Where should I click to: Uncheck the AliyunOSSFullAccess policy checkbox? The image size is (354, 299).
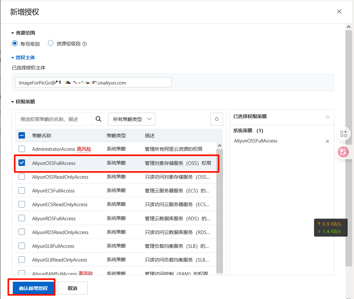click(x=22, y=163)
